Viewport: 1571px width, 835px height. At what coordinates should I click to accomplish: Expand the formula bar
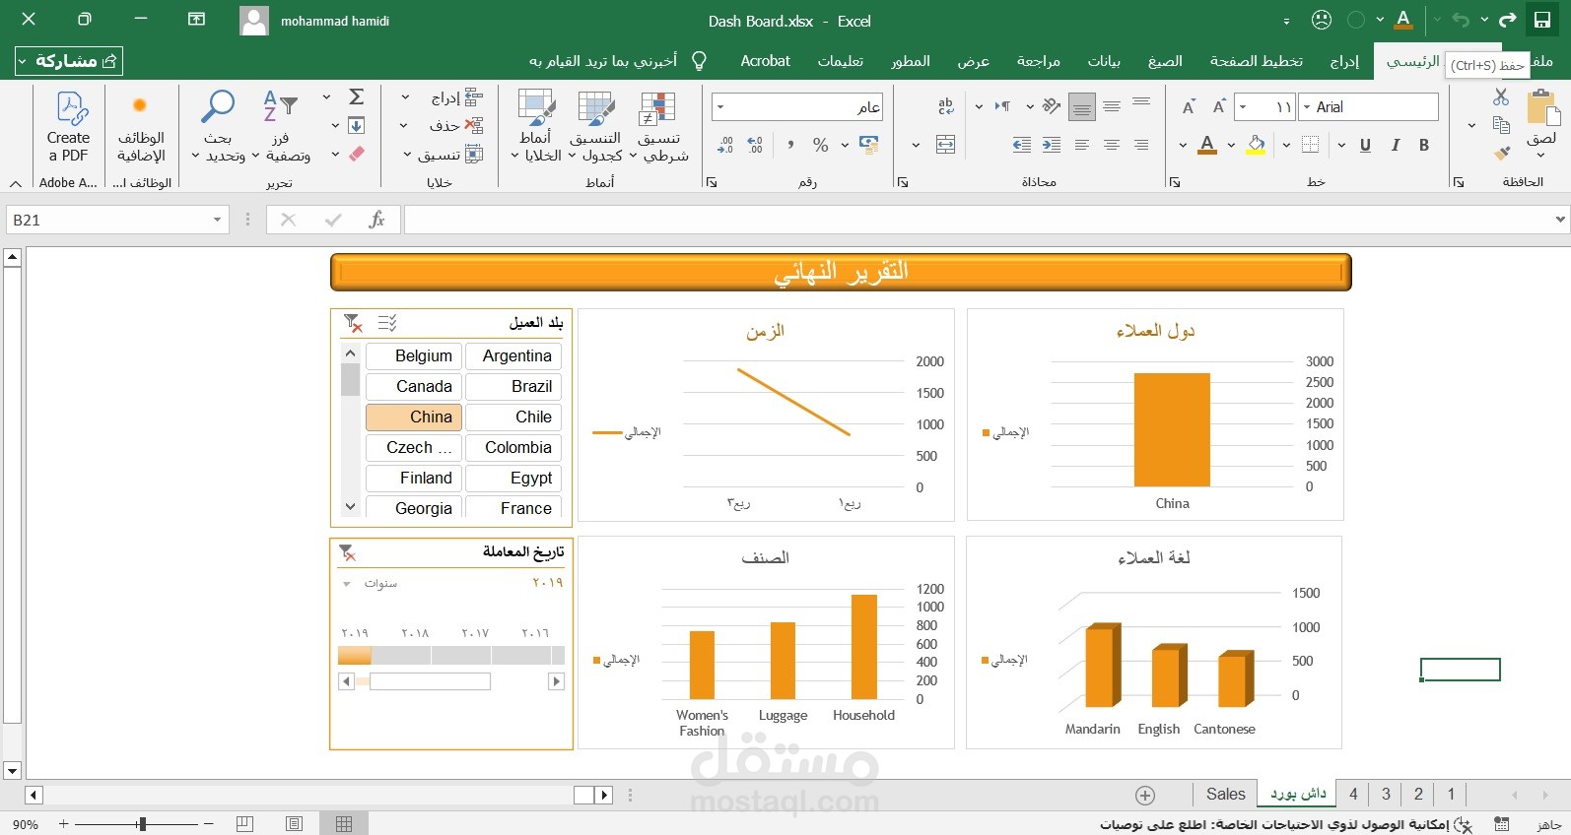pos(1560,220)
